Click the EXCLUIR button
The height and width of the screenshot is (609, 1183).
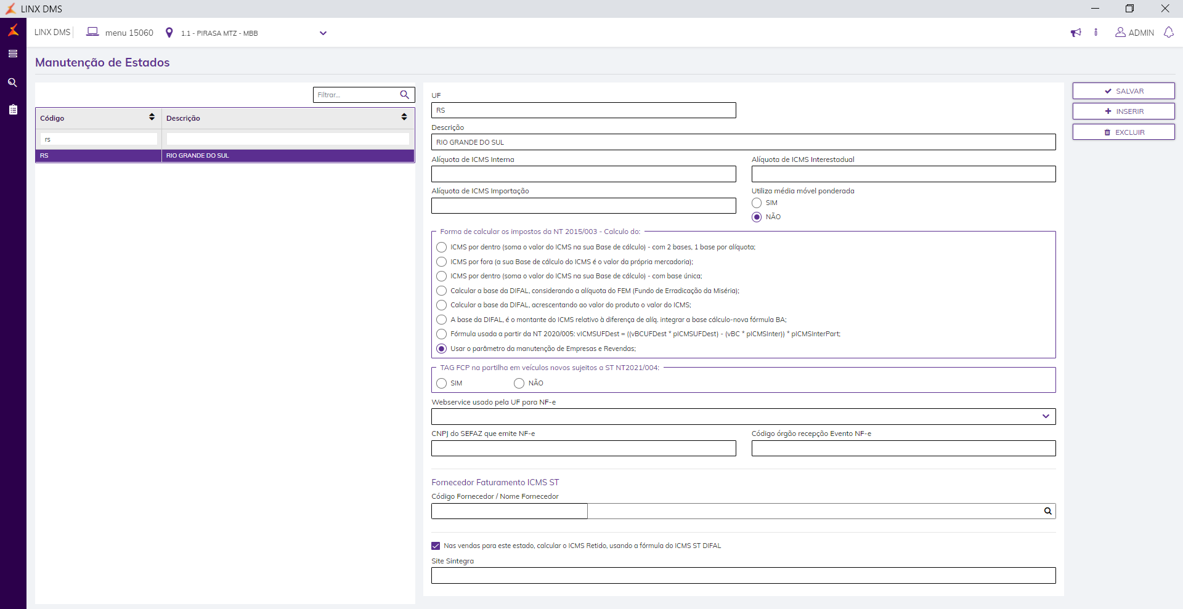[x=1123, y=132]
